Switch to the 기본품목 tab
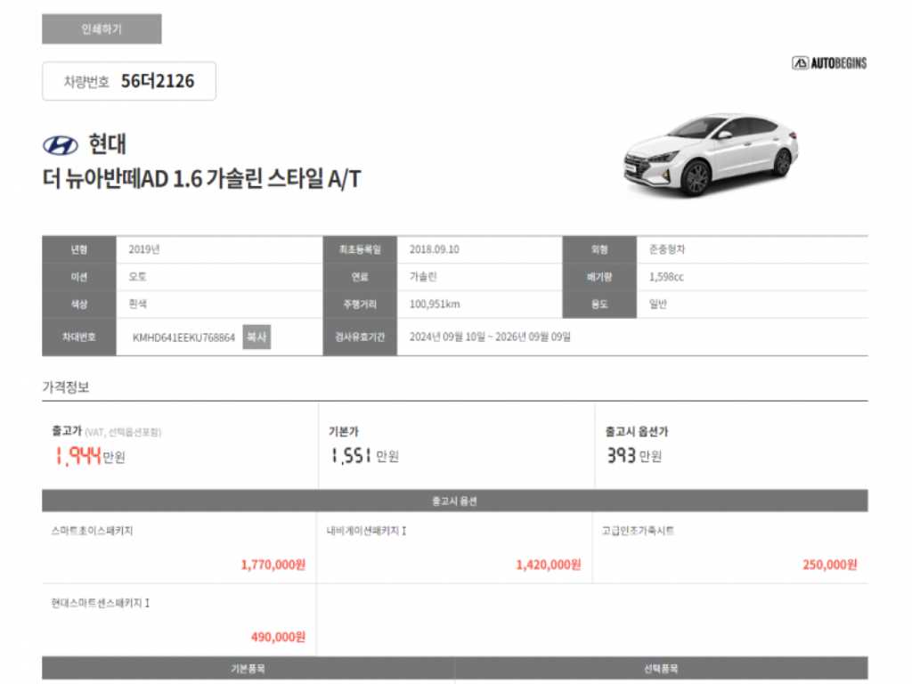Viewport: 912px width, 684px height. click(x=248, y=668)
